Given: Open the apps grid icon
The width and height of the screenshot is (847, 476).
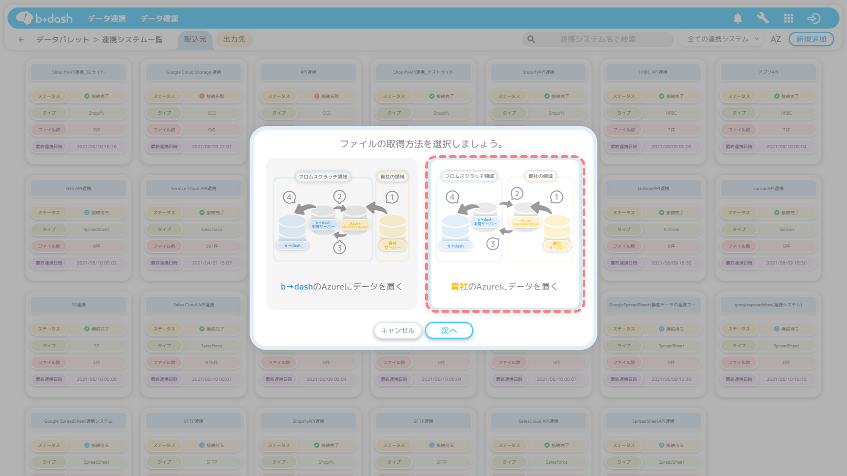Looking at the screenshot, I should click(789, 18).
